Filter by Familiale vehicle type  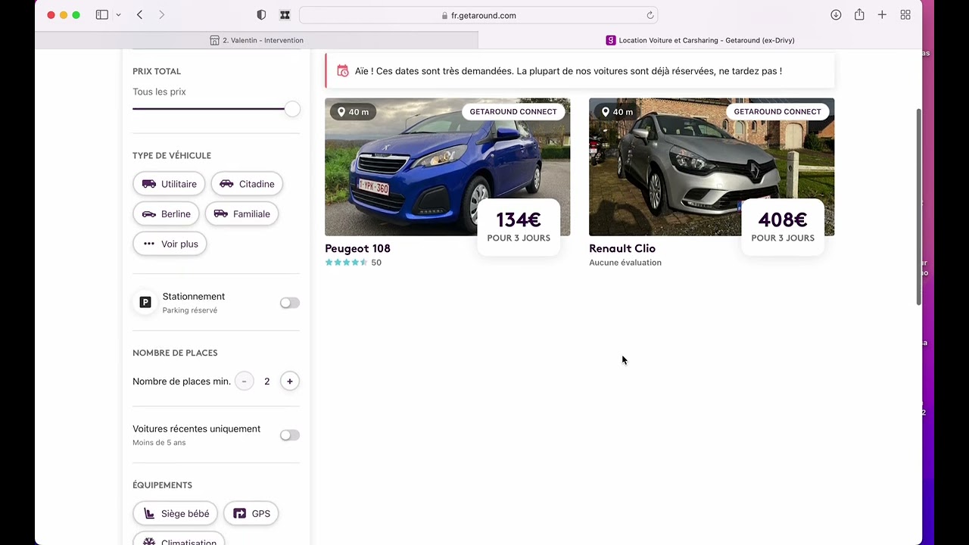point(242,213)
